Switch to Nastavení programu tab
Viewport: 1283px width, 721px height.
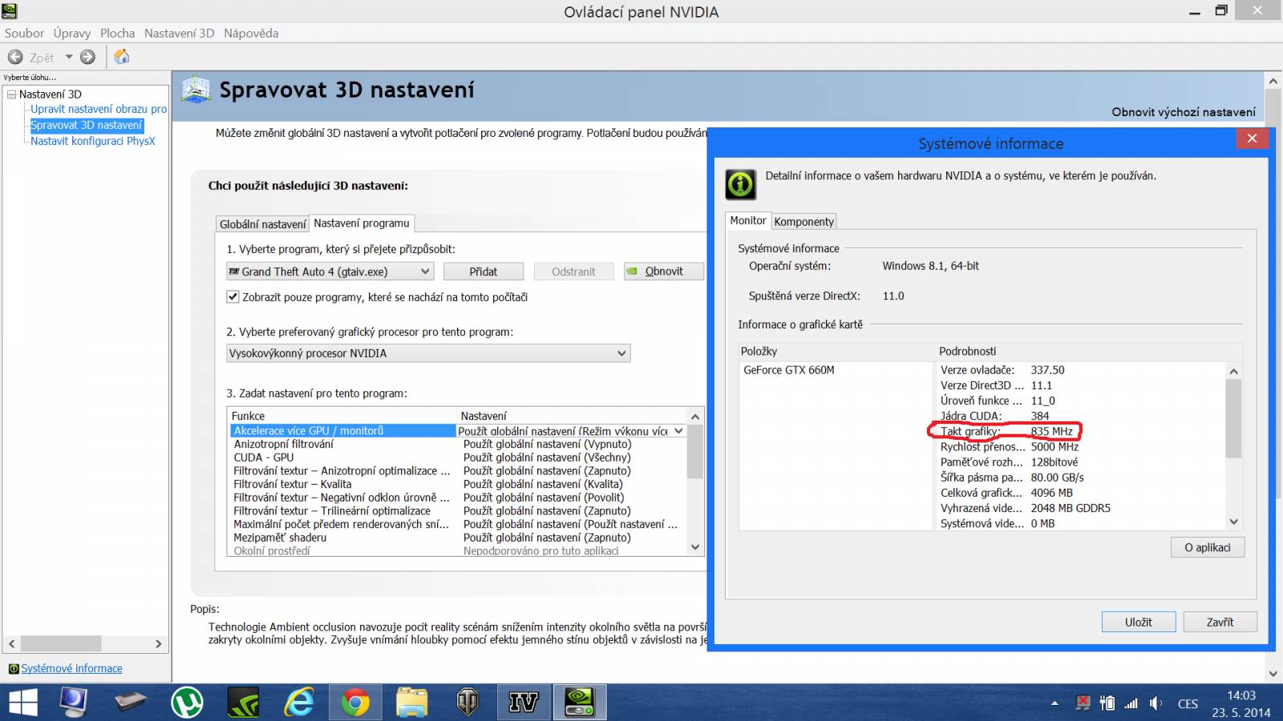(x=362, y=223)
